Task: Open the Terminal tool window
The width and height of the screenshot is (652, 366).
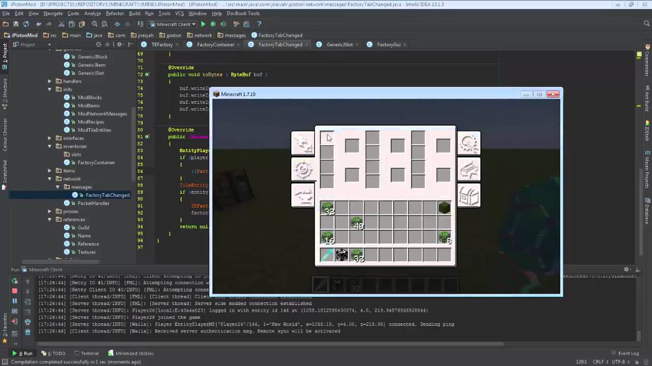Action: (x=87, y=353)
